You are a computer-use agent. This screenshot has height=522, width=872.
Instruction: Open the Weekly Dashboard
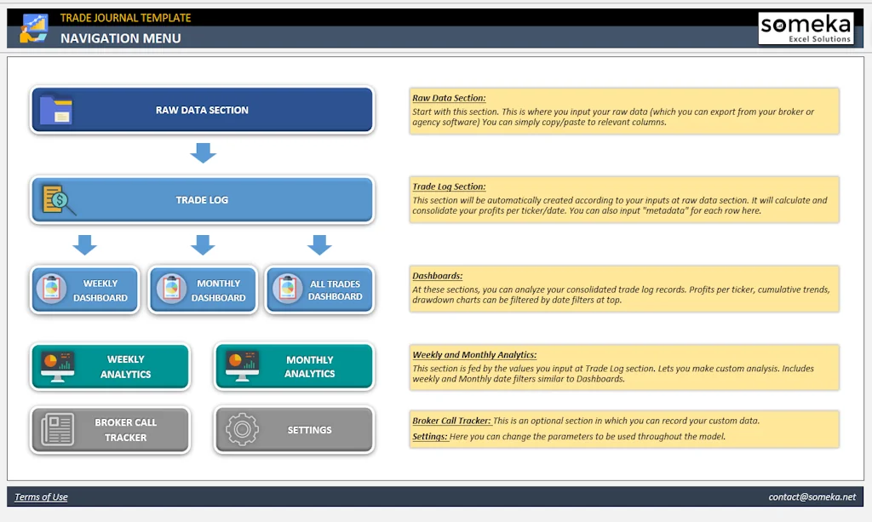(x=94, y=290)
